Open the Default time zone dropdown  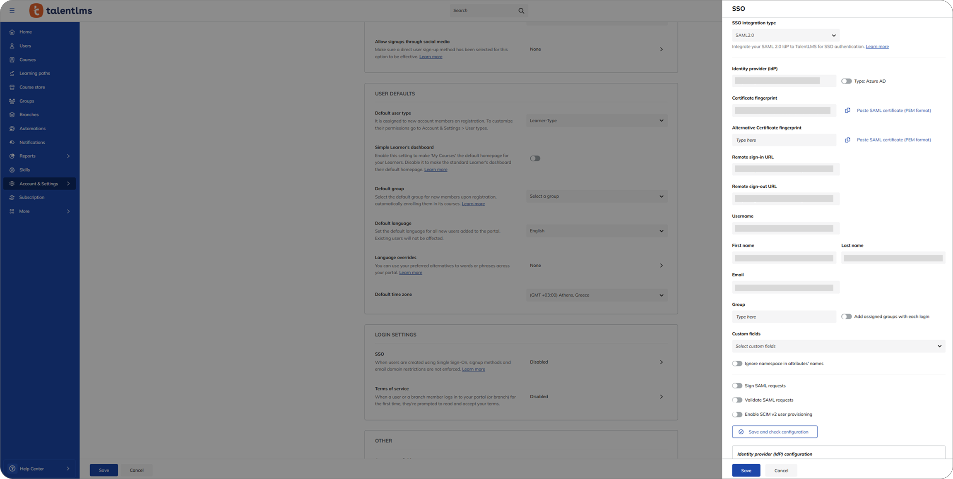click(597, 295)
